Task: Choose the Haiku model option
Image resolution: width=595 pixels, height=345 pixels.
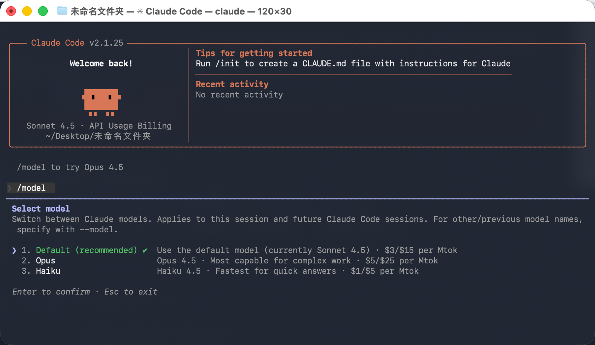Action: click(x=48, y=271)
